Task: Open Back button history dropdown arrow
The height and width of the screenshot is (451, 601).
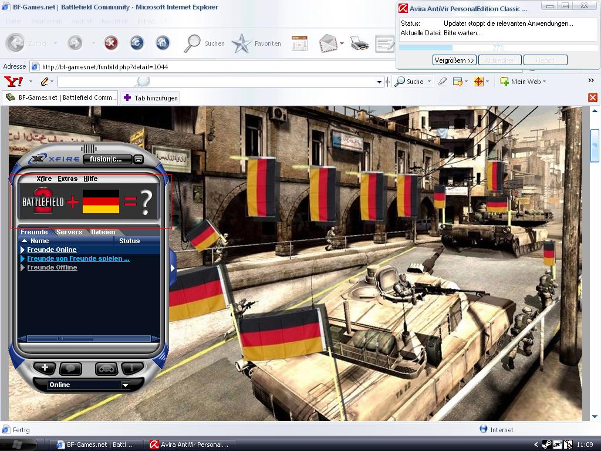Action: (56, 43)
